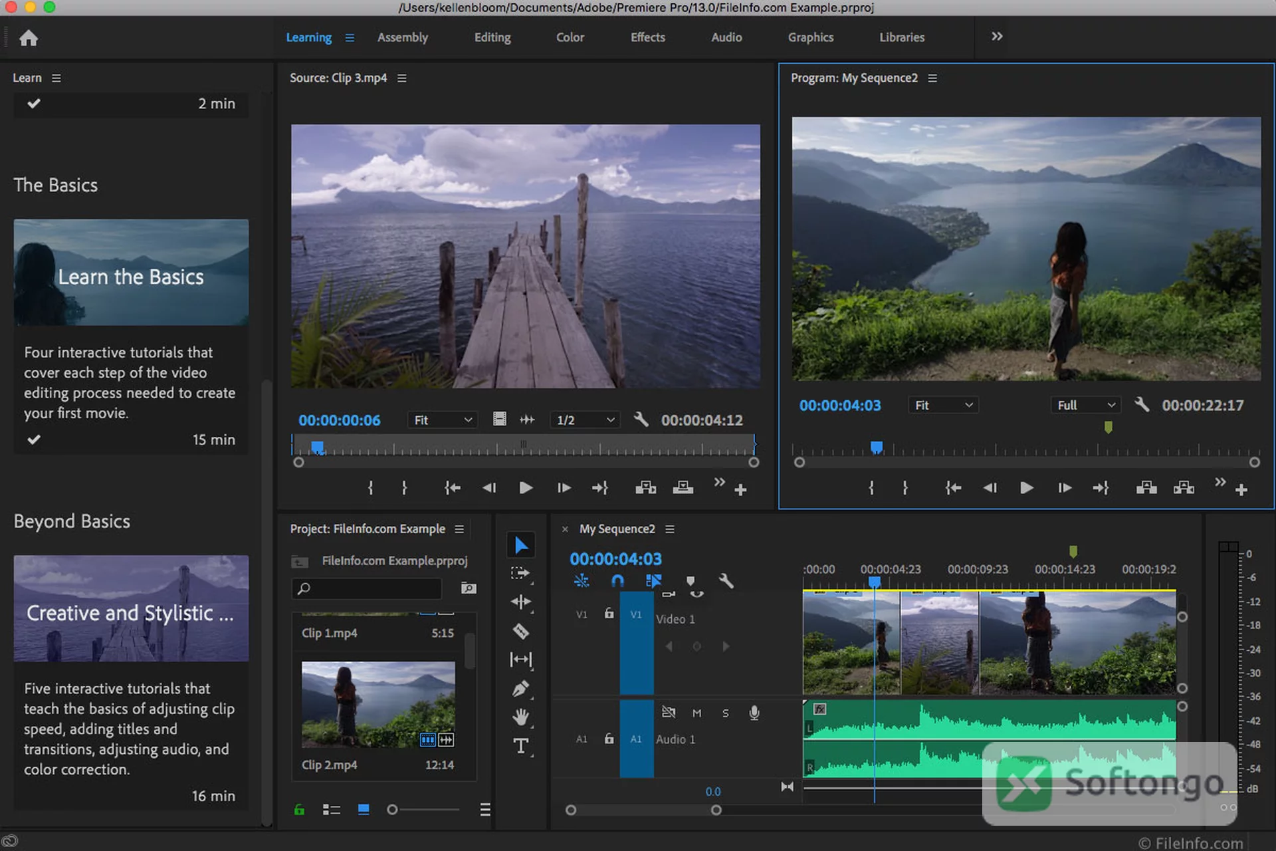Screen dimensions: 1276x851
Task: Select the Hand tool
Action: click(521, 717)
